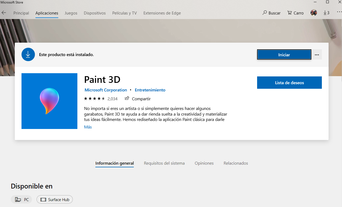Open the store's top-right more menu
The width and height of the screenshot is (342, 207).
coord(339,12)
